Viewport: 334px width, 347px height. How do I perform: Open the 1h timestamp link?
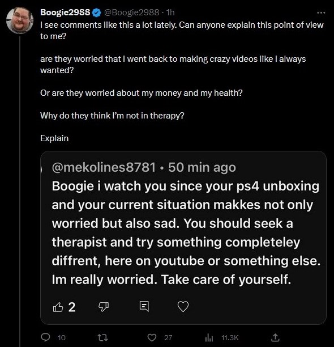170,12
